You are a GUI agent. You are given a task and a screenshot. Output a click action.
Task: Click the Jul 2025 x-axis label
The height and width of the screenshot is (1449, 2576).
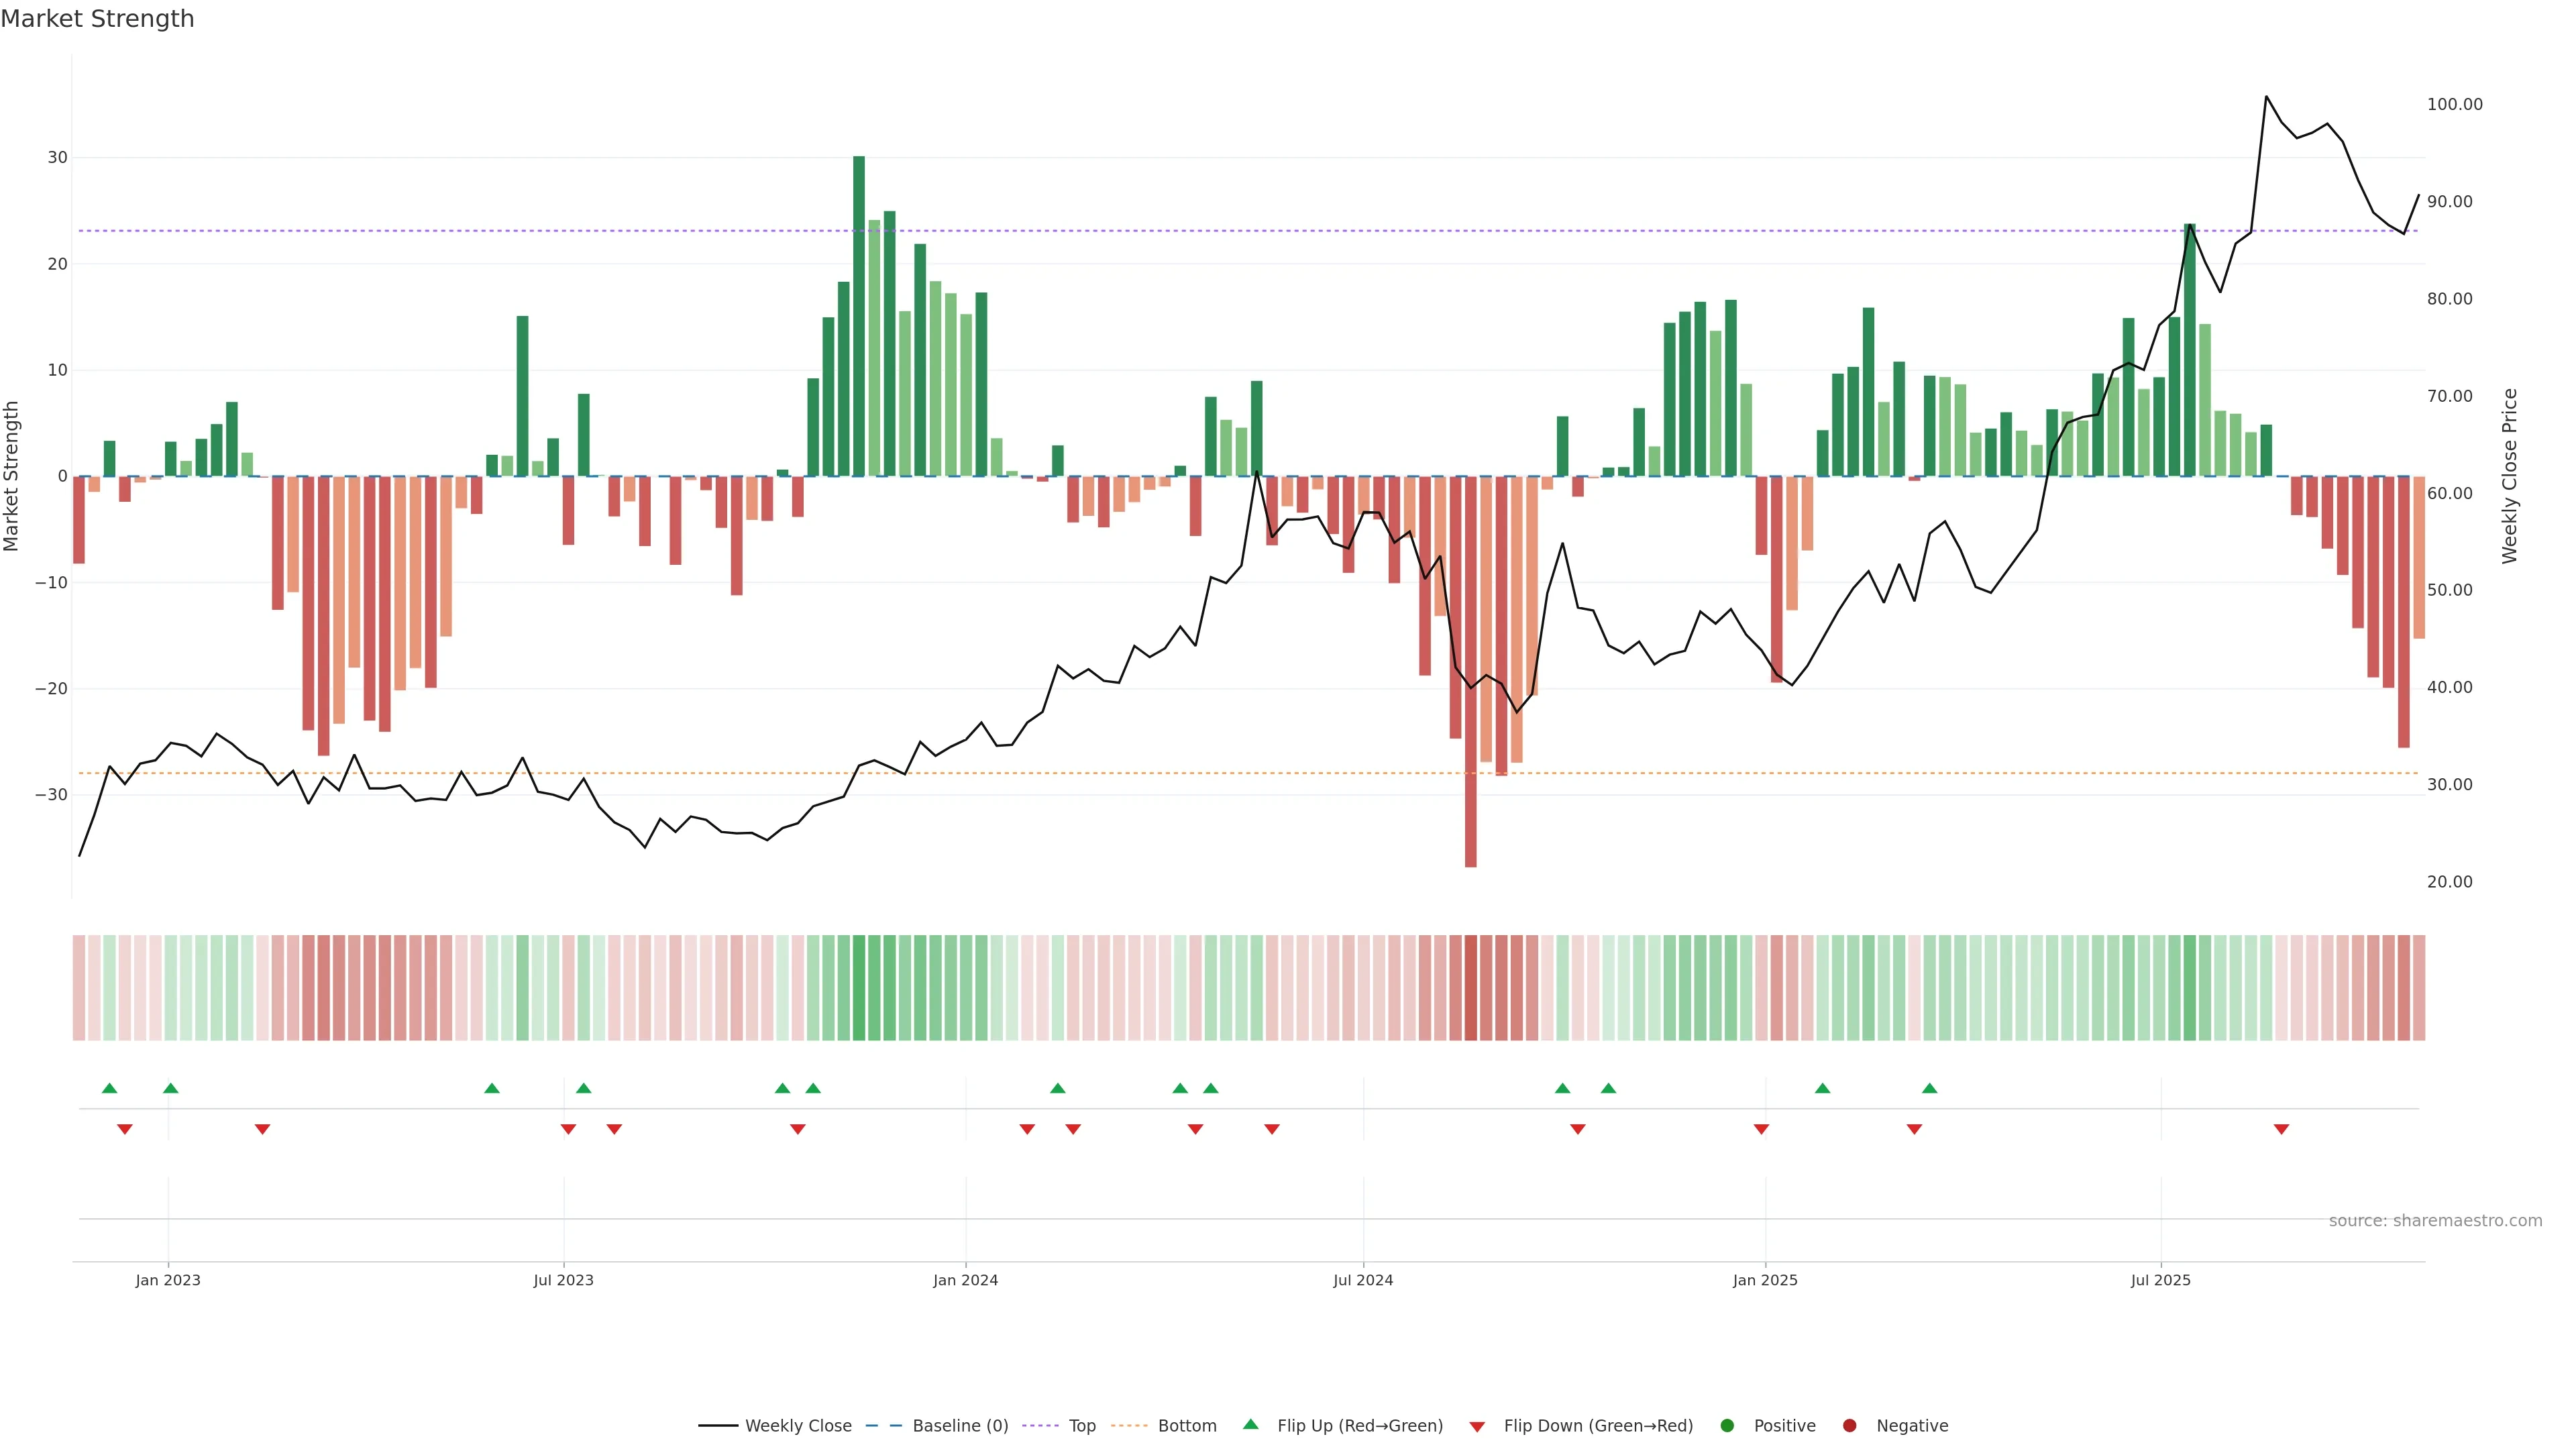point(2160,1280)
